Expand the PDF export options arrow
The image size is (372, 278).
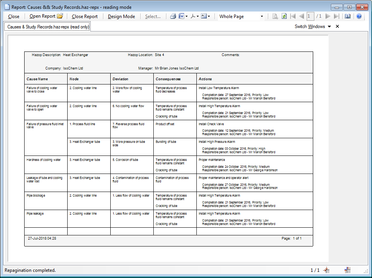point(198,17)
